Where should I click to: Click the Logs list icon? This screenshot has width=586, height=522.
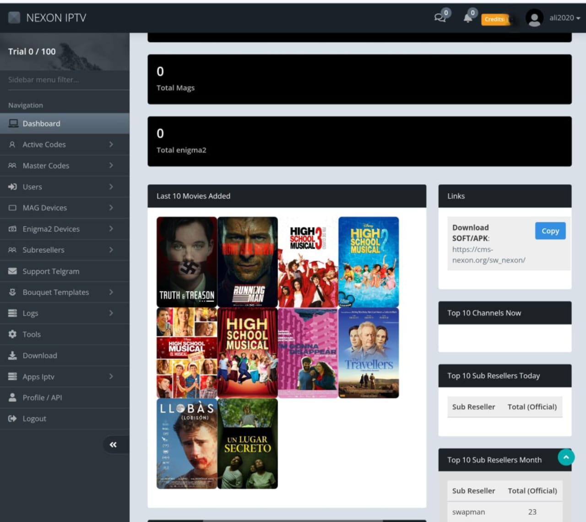tap(12, 313)
